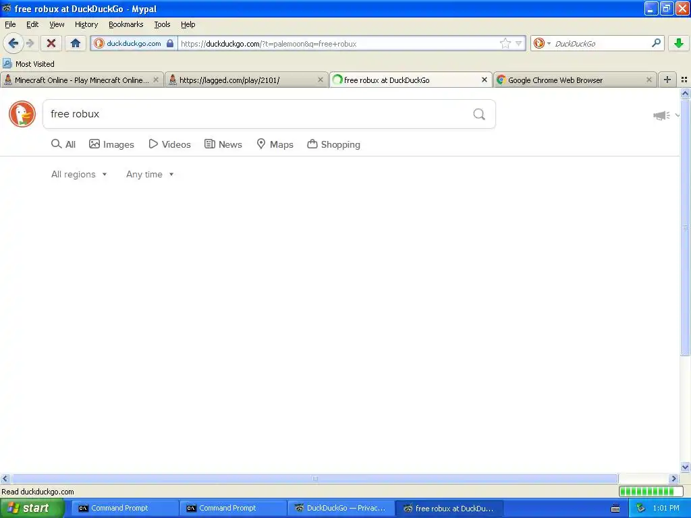Click the Mypal title bar raccoon icon

(7, 8)
